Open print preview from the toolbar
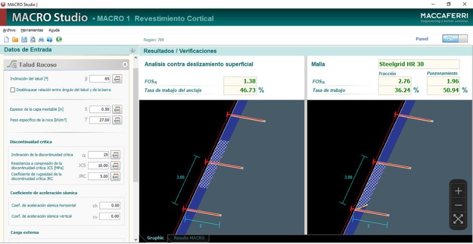The width and height of the screenshot is (473, 244). click(x=33, y=39)
